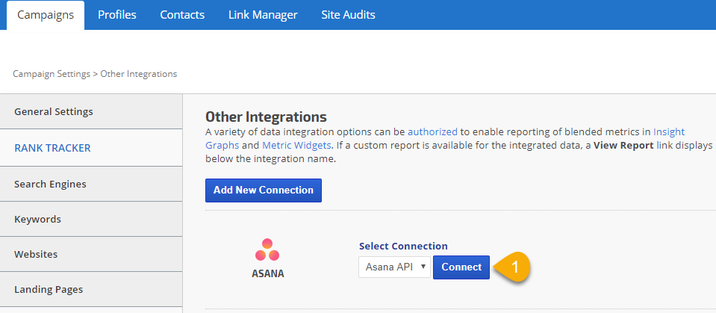The width and height of the screenshot is (716, 313).
Task: Open the Profiles tab
Action: coord(117,15)
